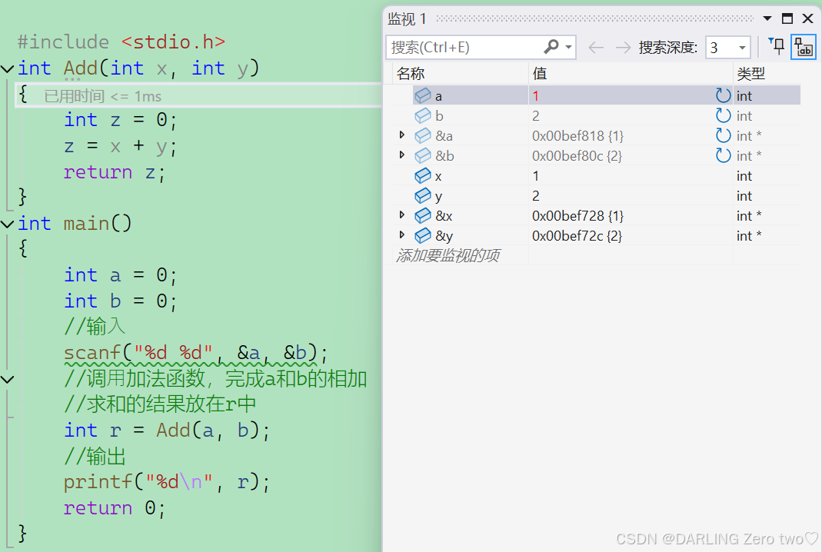Click the cube icon of the &b row
Image resolution: width=822 pixels, height=552 pixels.
click(422, 155)
